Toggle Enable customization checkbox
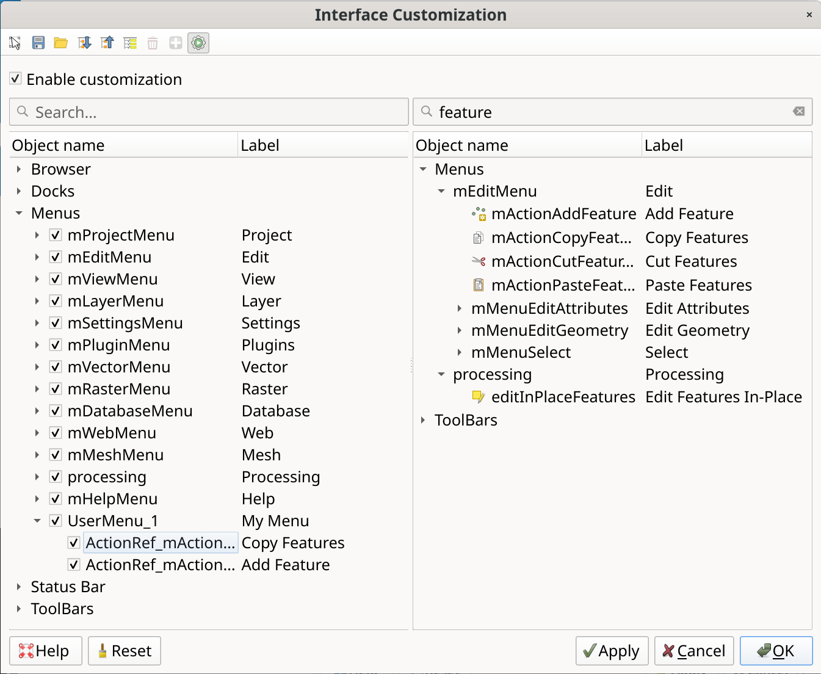 [x=16, y=79]
